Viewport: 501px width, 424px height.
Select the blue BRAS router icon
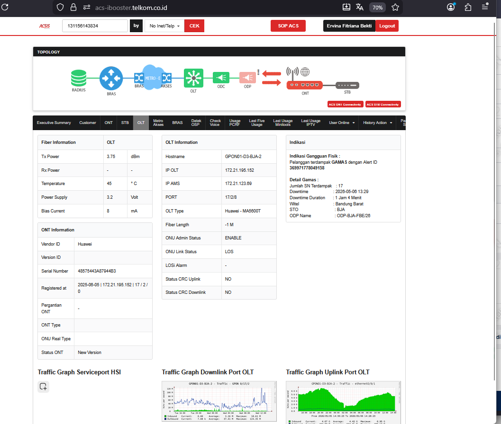click(x=111, y=78)
